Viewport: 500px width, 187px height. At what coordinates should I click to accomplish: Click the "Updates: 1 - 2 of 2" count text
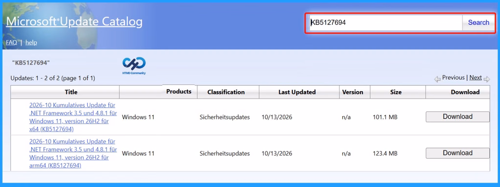tap(53, 78)
